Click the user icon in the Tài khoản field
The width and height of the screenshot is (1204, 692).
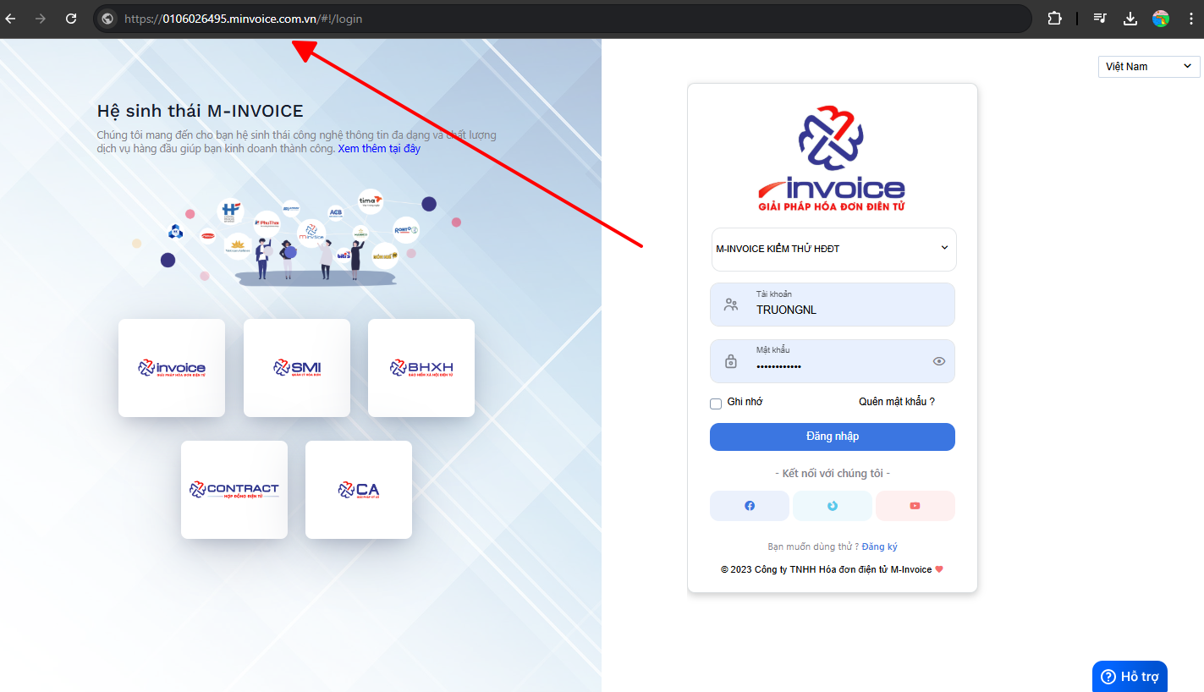tap(731, 305)
